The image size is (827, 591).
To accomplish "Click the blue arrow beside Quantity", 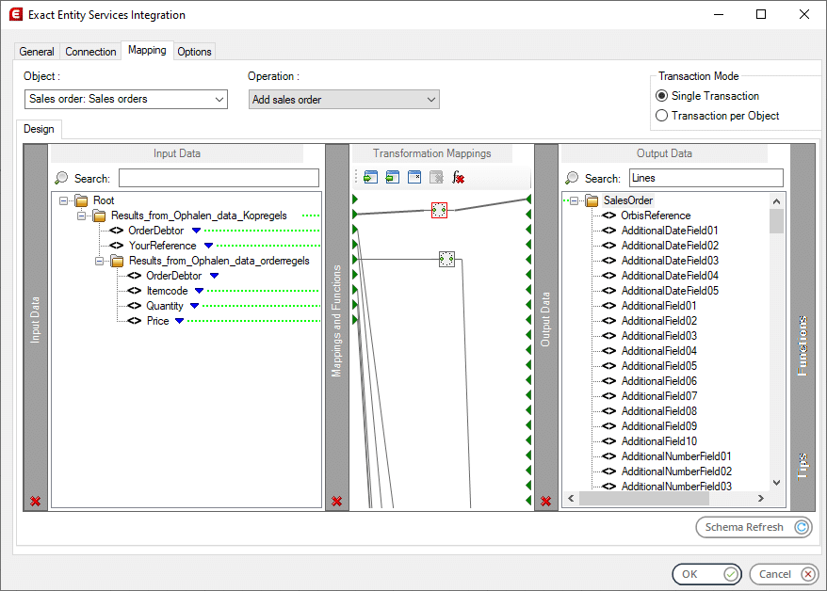I will tap(194, 306).
